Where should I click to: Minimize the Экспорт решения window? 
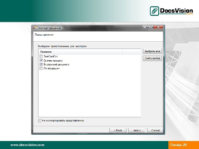click(145, 27)
